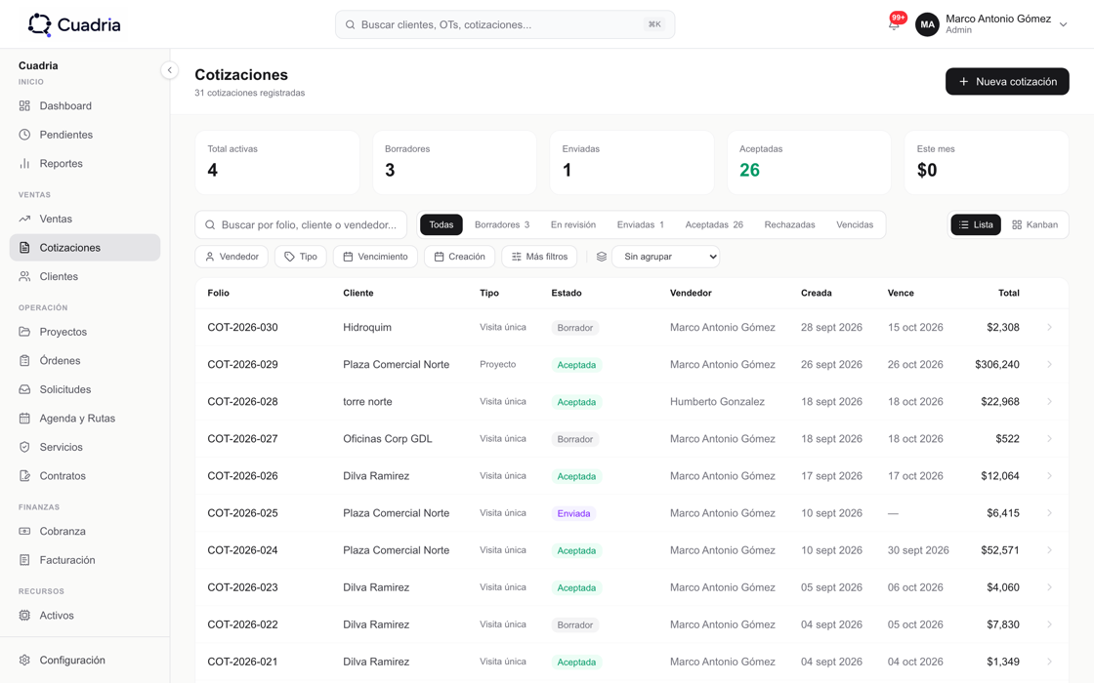Image resolution: width=1094 pixels, height=683 pixels.
Task: Open Activos under Recursos
Action: click(x=84, y=616)
